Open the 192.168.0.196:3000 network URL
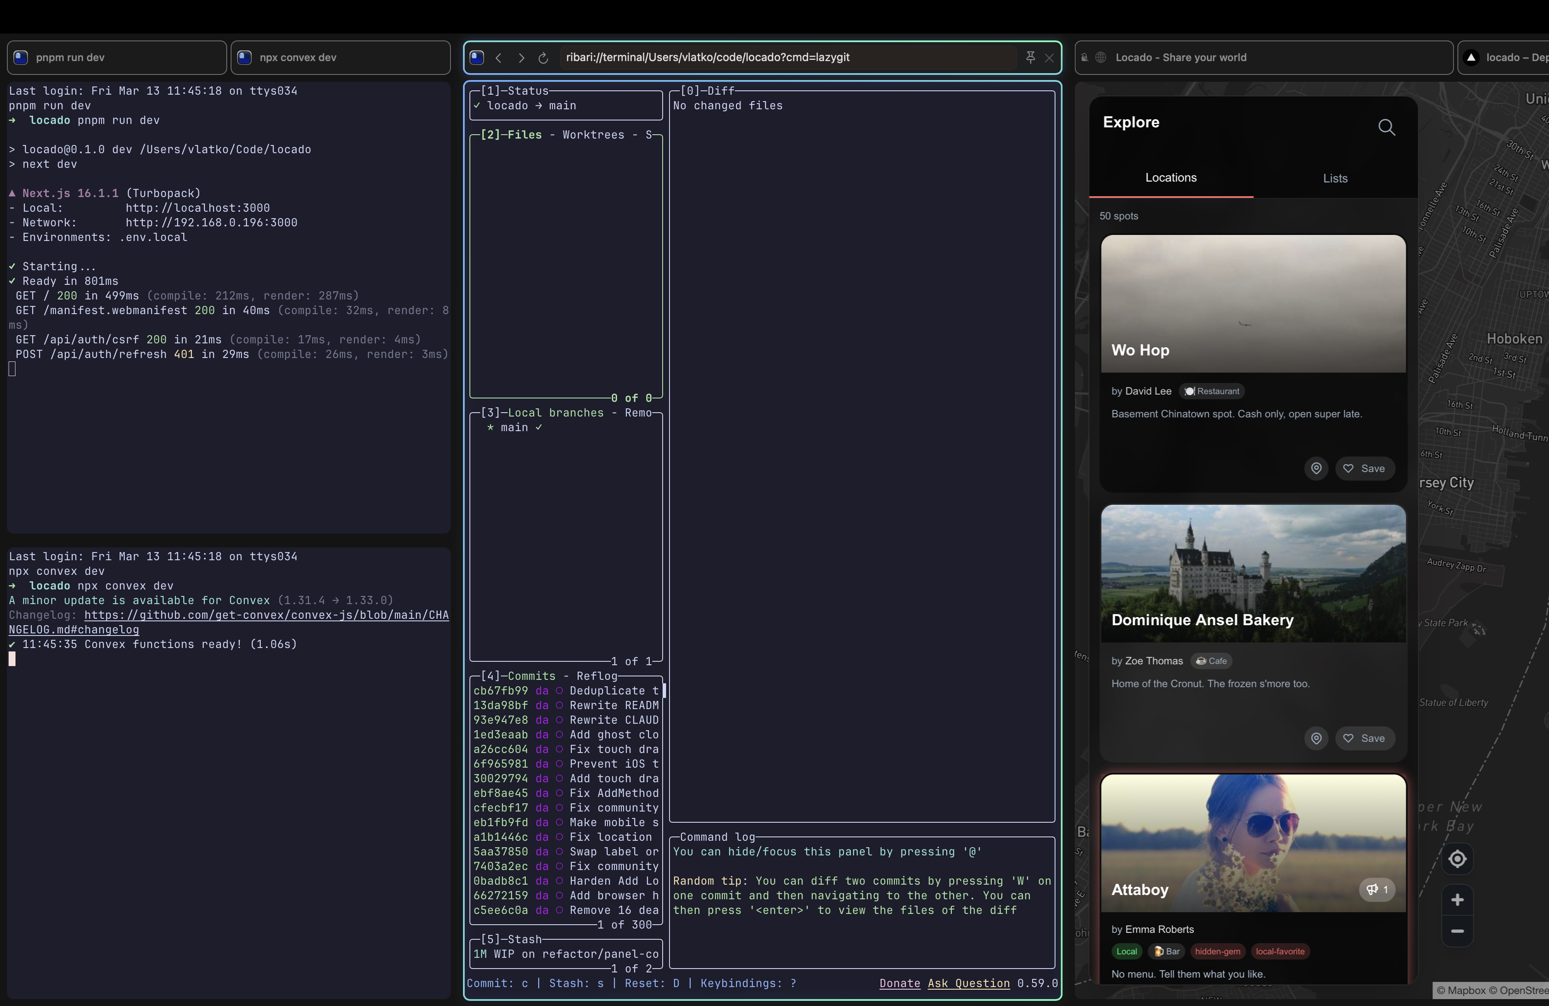 pyautogui.click(x=212, y=222)
